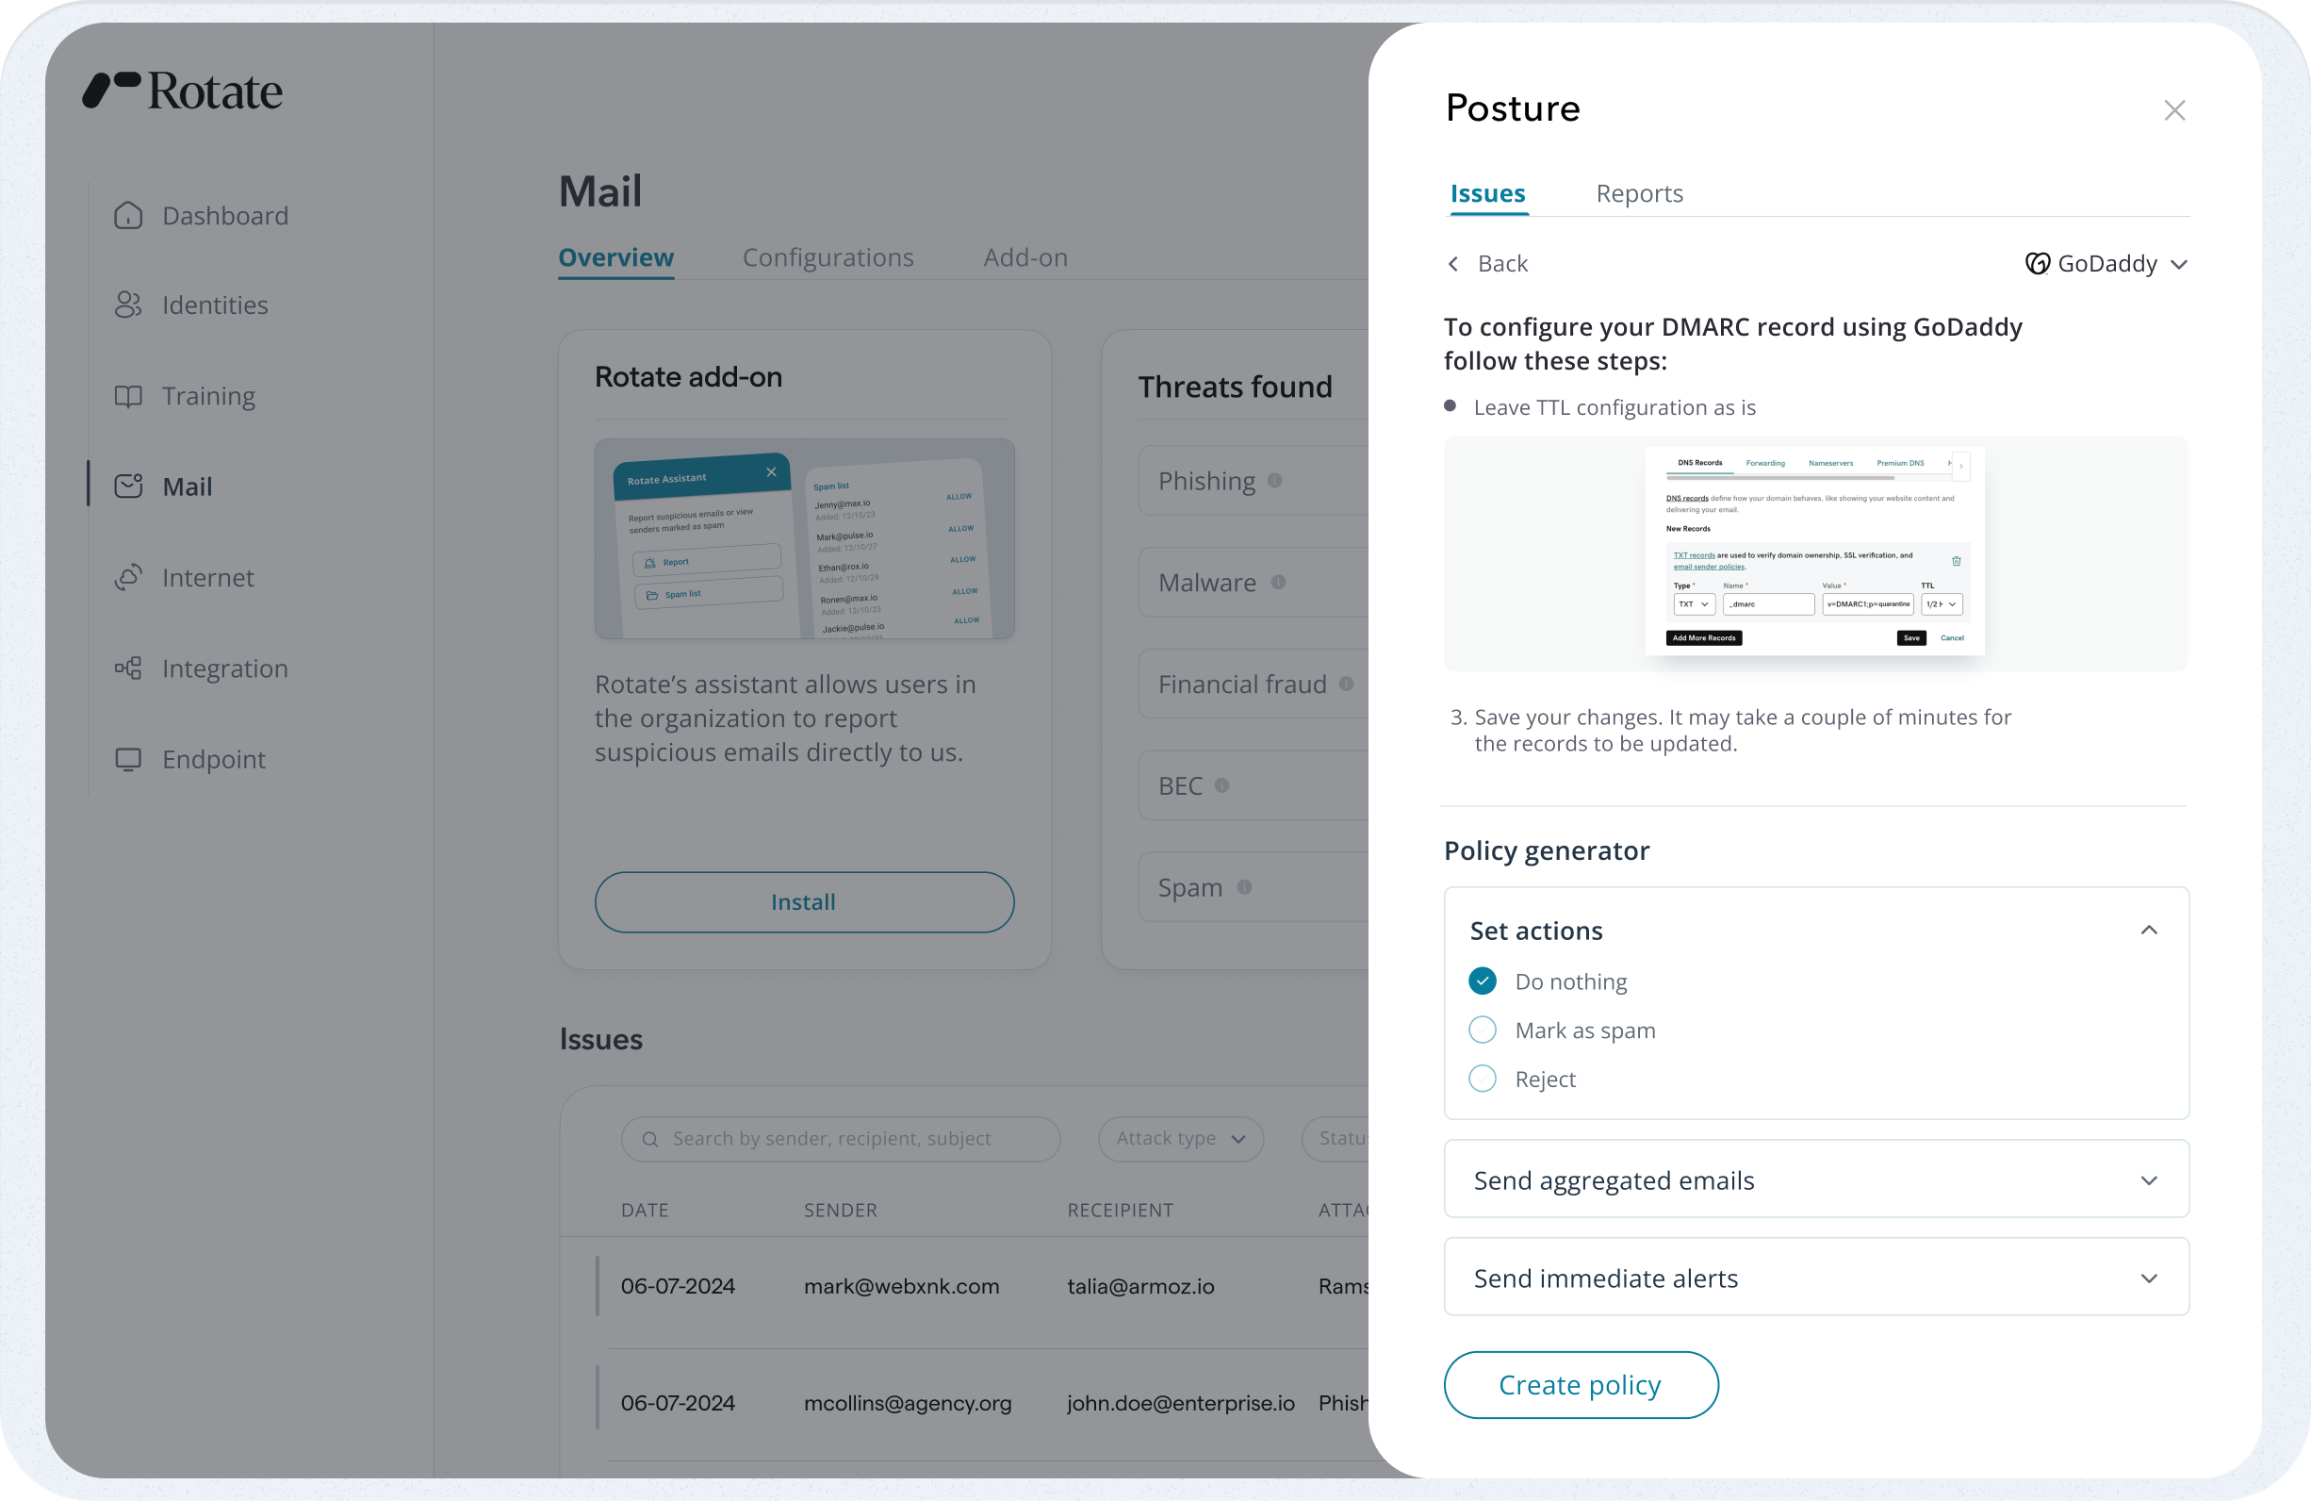The height and width of the screenshot is (1501, 2311).
Task: Open the Configurations tab in Mail
Action: pos(828,257)
